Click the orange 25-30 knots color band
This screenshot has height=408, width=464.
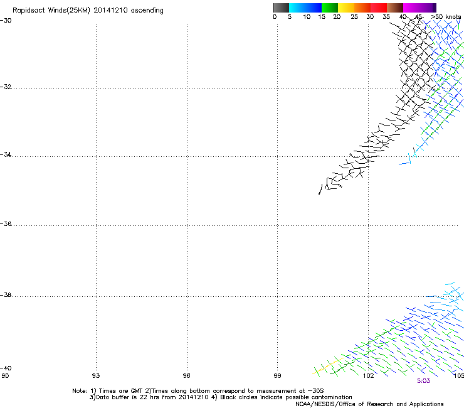pos(362,8)
